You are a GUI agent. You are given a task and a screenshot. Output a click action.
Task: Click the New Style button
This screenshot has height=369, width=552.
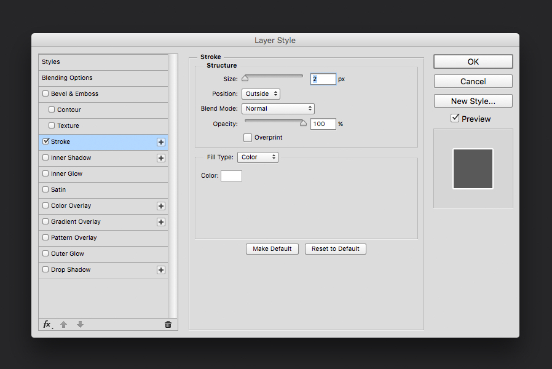473,100
